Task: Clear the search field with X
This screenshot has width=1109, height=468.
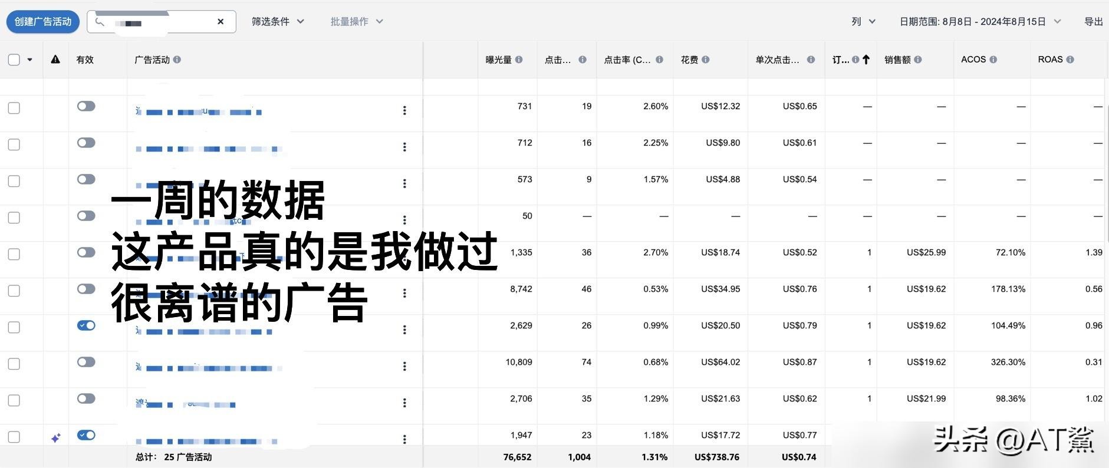Action: pos(221,22)
